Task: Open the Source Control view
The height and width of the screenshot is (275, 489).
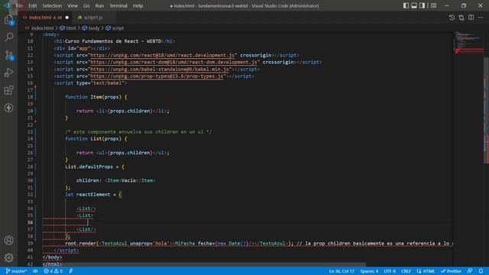Action: click(x=8, y=55)
